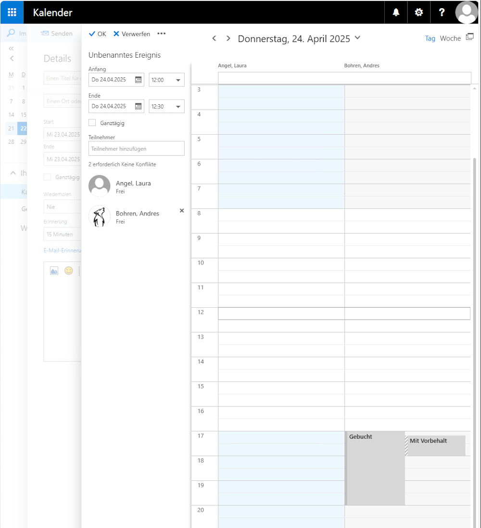
Task: Click the Kalender app title
Action: [x=52, y=13]
